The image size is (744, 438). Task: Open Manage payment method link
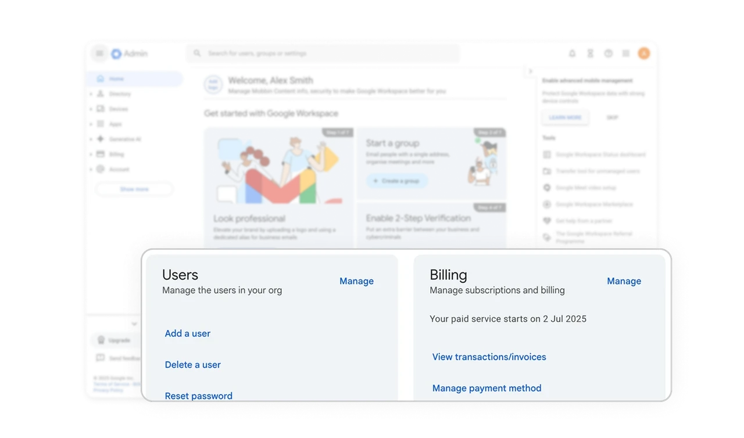point(487,388)
